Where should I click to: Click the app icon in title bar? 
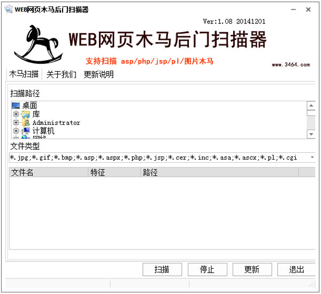click(8, 9)
